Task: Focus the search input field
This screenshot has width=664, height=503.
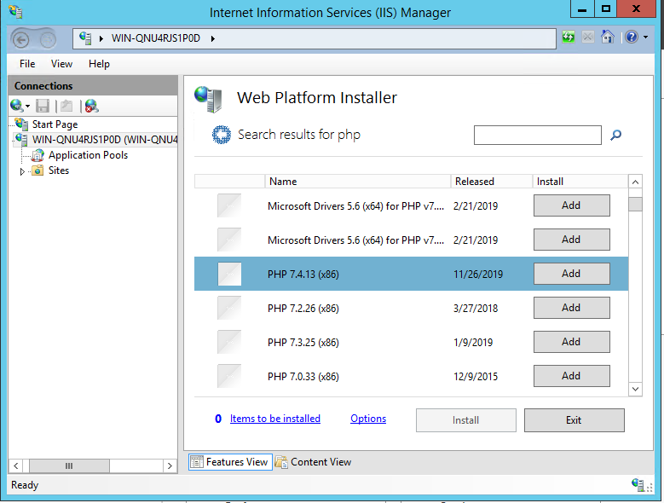Action: point(537,135)
